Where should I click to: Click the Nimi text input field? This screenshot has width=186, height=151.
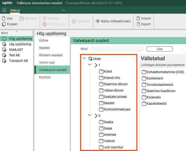pos(117,49)
